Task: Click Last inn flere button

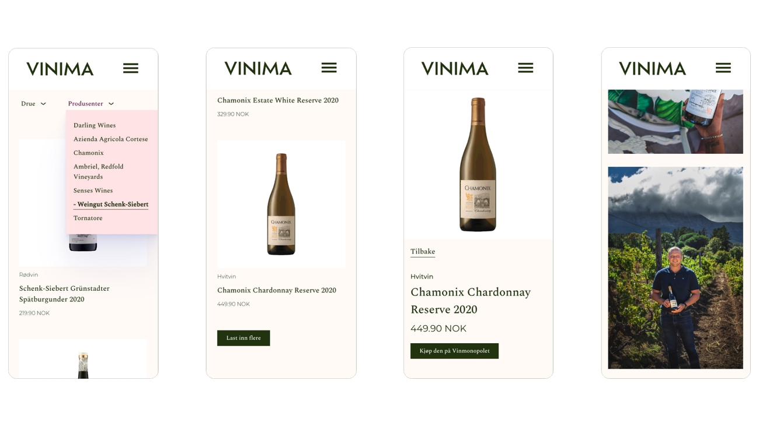Action: coord(243,338)
